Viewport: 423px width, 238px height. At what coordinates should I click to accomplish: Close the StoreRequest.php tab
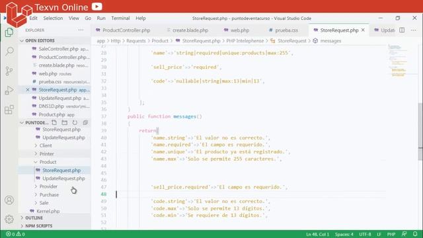pos(363,30)
